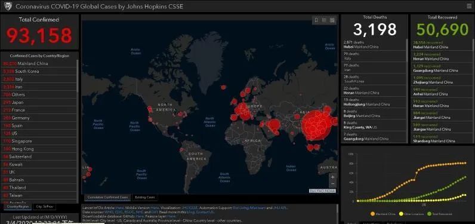Image resolution: width=475 pixels, height=224 pixels.
Task: Toggle Total Recovered series in chart legend
Action: (439, 214)
